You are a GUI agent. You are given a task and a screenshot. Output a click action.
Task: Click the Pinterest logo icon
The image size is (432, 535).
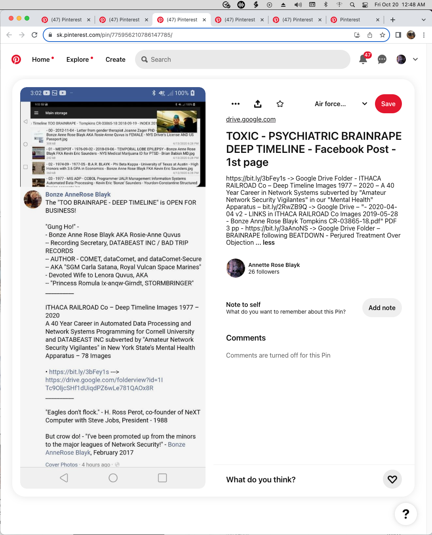(x=16, y=59)
